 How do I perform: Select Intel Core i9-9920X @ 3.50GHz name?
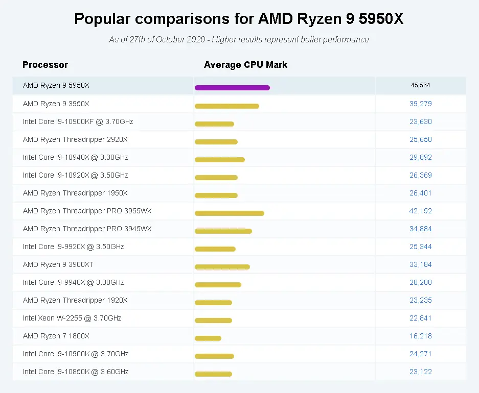[x=73, y=247]
